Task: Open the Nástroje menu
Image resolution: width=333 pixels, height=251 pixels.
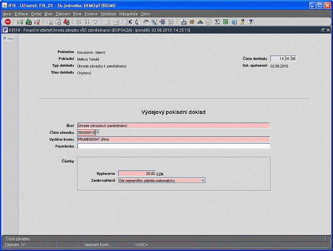Action: pyautogui.click(x=108, y=14)
